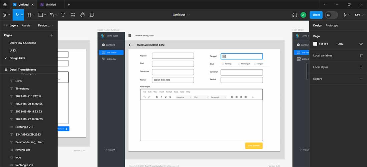Click calendar icon in the Tanggal field
This screenshot has width=367, height=167.
coord(224,56)
